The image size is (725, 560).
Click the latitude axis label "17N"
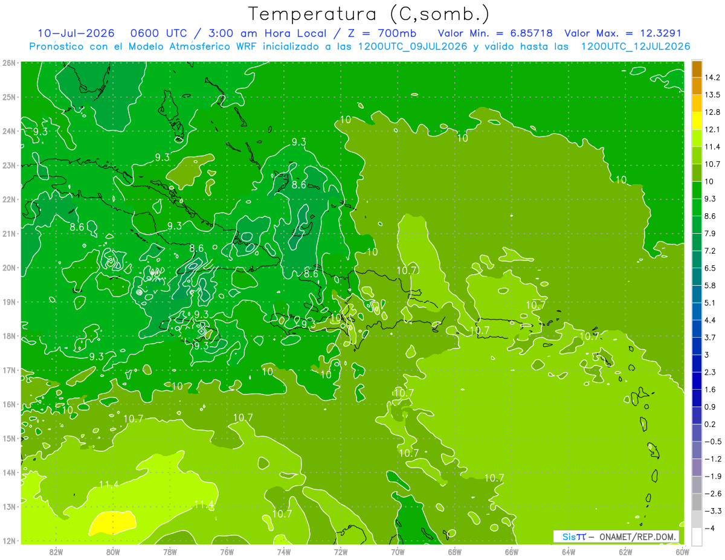[x=8, y=370]
